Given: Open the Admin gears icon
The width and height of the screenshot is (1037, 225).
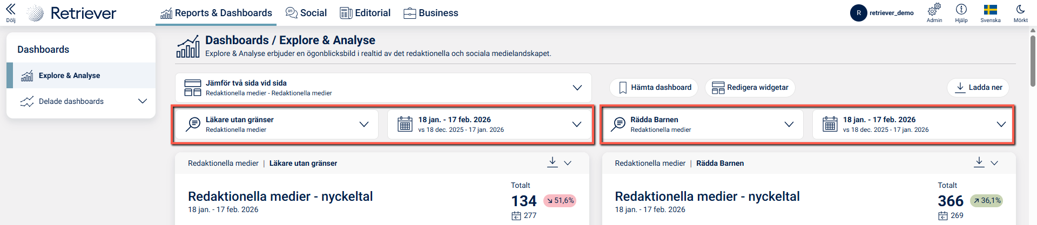Looking at the screenshot, I should [934, 10].
